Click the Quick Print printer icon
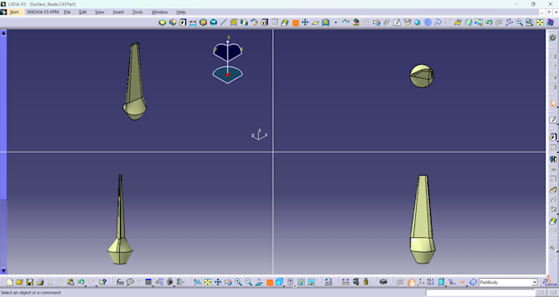Viewport: 559px width, 297px height. point(40,282)
